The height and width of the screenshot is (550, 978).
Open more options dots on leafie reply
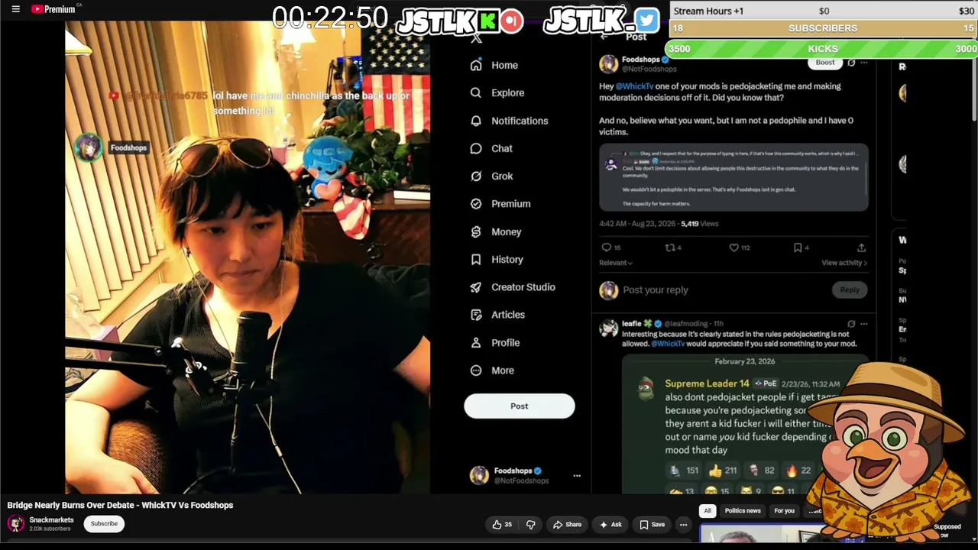tap(864, 324)
